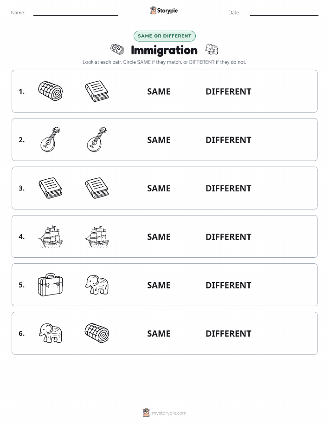Click the blanket roll icon in row 6
Viewport: 329px width, 426px height.
97,333
